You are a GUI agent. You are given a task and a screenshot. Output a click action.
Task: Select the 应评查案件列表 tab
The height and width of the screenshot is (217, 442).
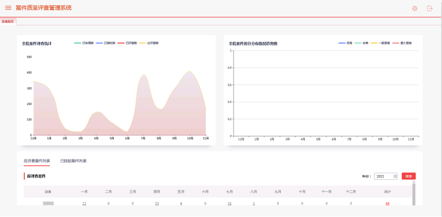click(37, 161)
